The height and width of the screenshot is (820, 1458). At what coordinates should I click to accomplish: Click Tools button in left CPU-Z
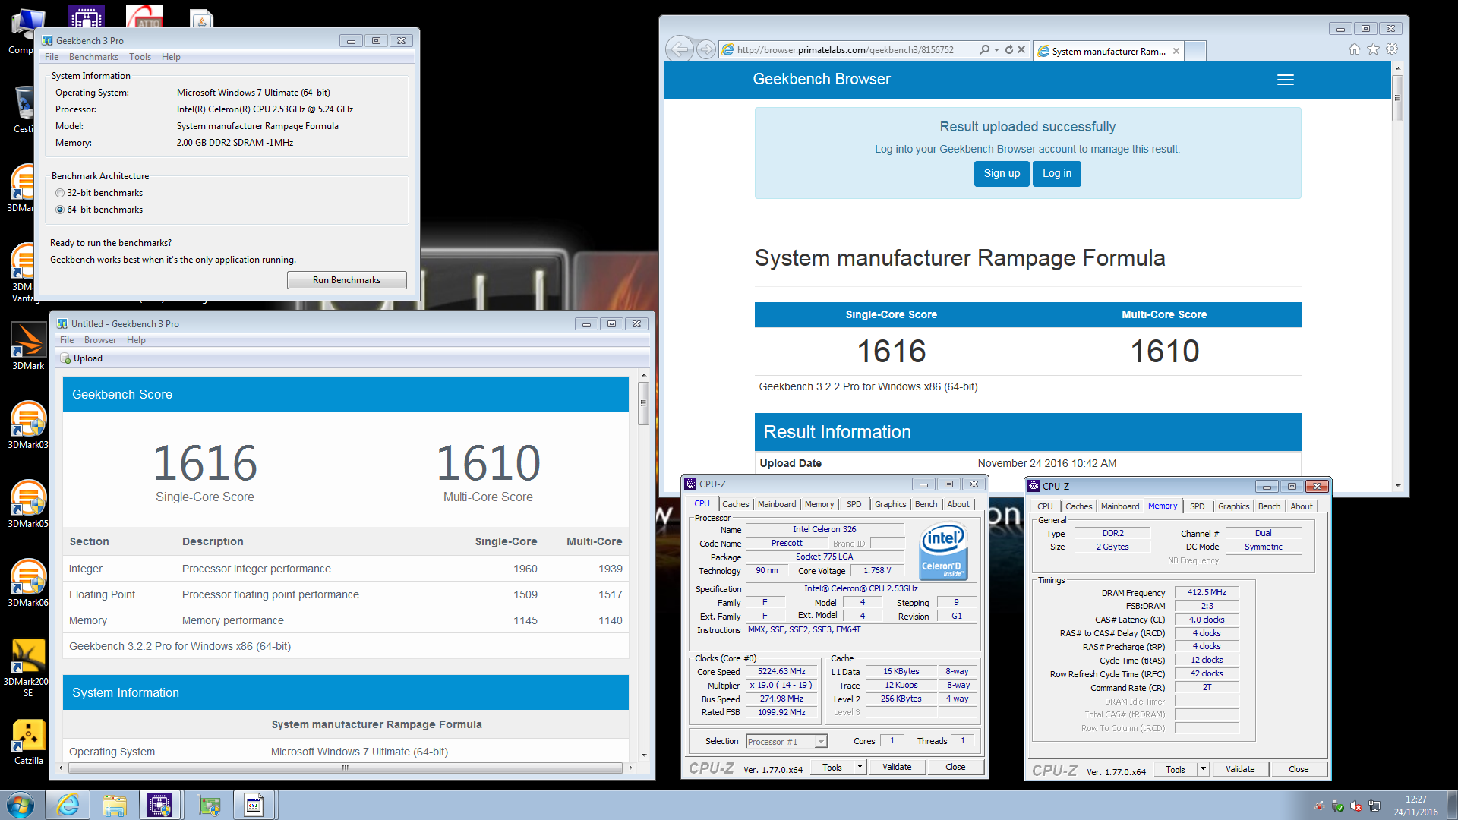coord(832,767)
